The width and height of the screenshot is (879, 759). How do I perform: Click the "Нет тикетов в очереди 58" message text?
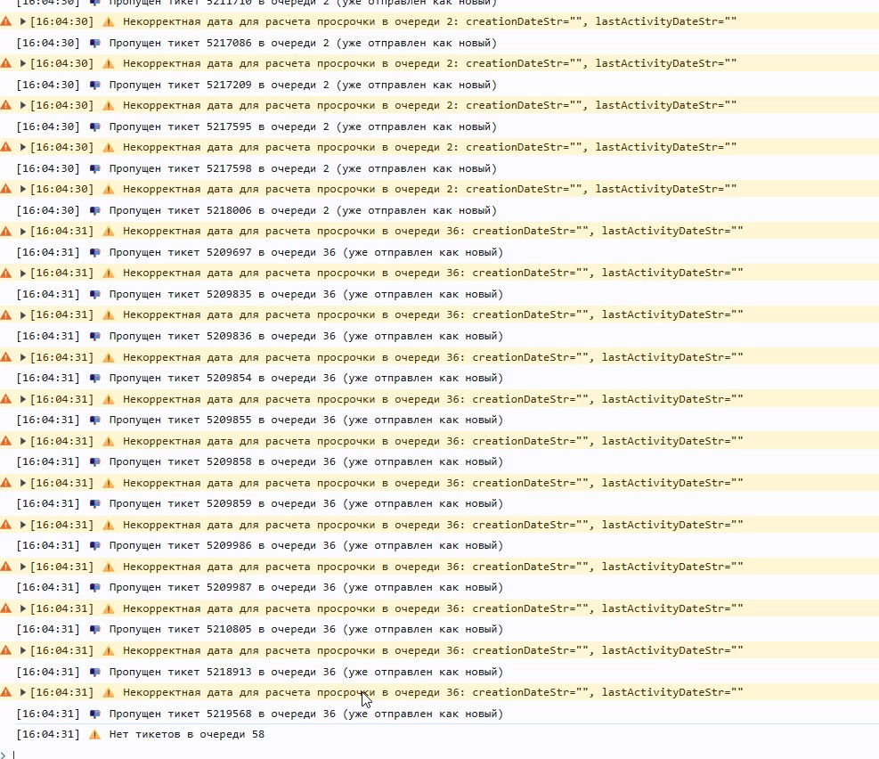click(186, 735)
